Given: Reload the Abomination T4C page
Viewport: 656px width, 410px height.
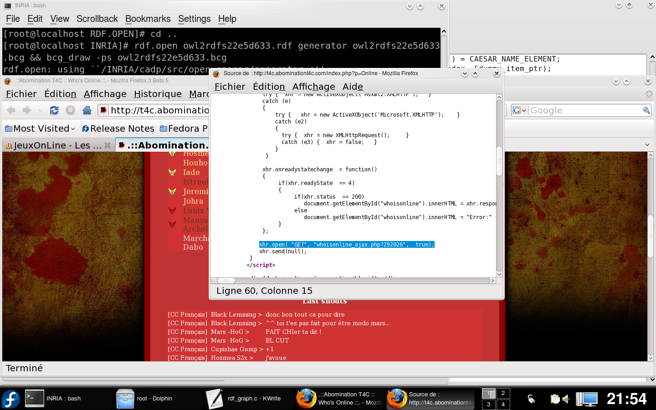Looking at the screenshot, I should tap(54, 110).
